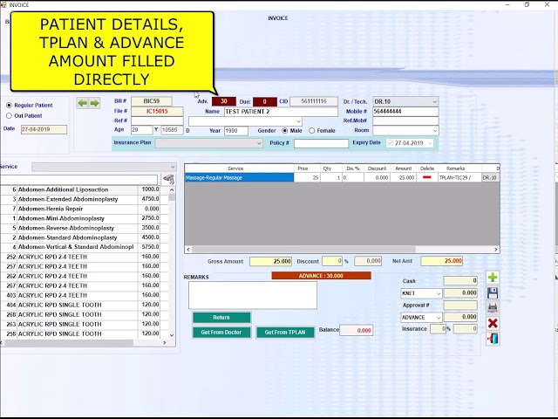Open the dropdown under the Name field

pos(298,121)
